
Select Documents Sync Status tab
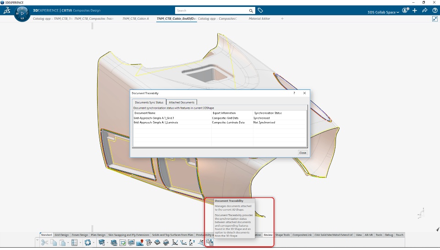click(149, 102)
